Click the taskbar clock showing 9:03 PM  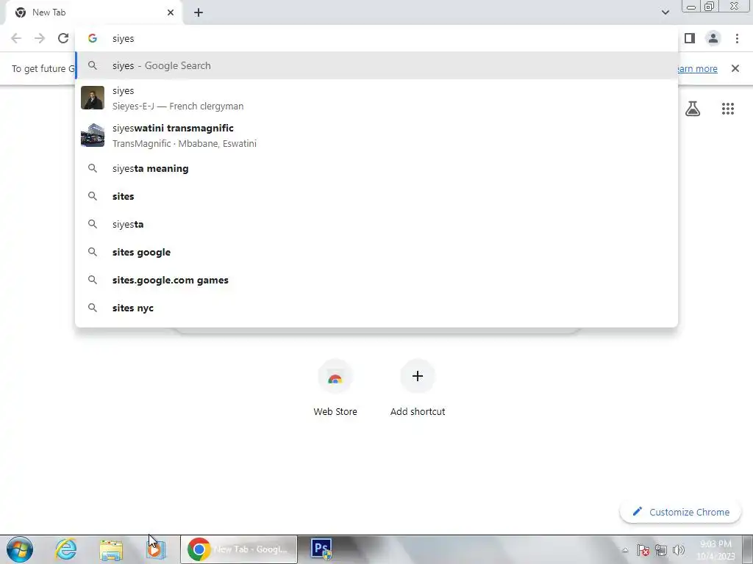click(715, 549)
